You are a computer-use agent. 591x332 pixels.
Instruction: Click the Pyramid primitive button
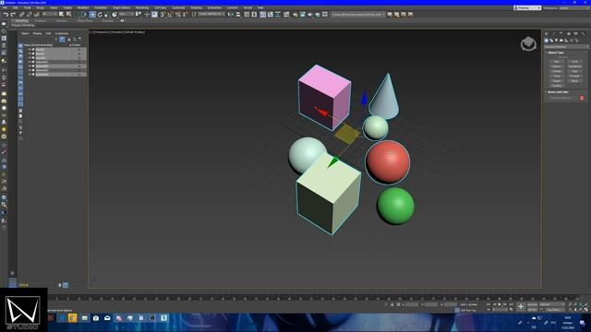[x=574, y=76]
